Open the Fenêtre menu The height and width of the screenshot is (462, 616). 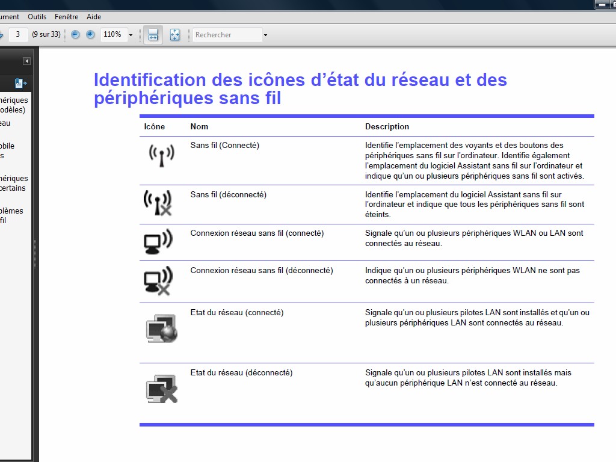coord(66,17)
